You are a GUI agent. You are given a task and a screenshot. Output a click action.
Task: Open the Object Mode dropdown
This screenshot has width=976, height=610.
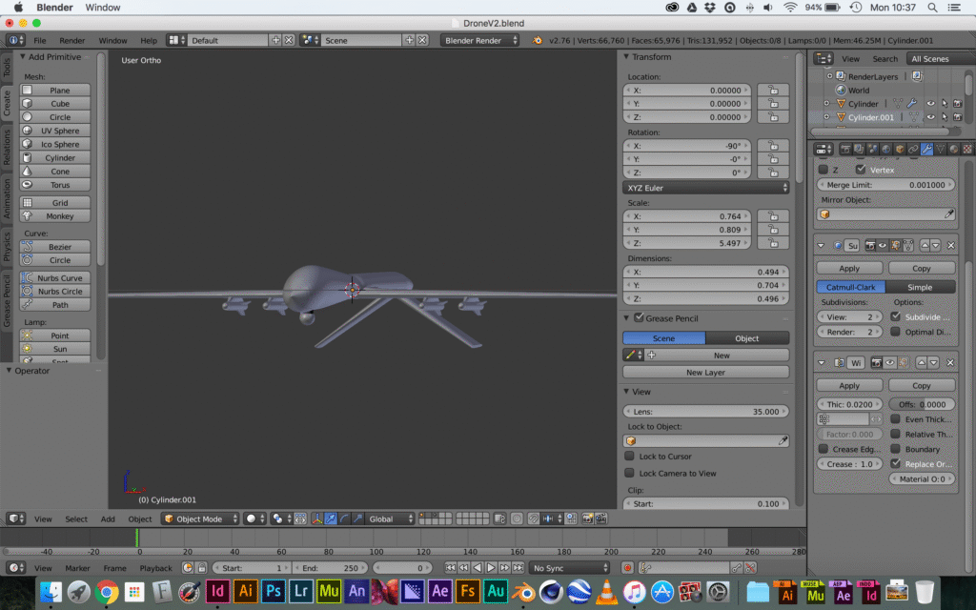[x=199, y=518]
